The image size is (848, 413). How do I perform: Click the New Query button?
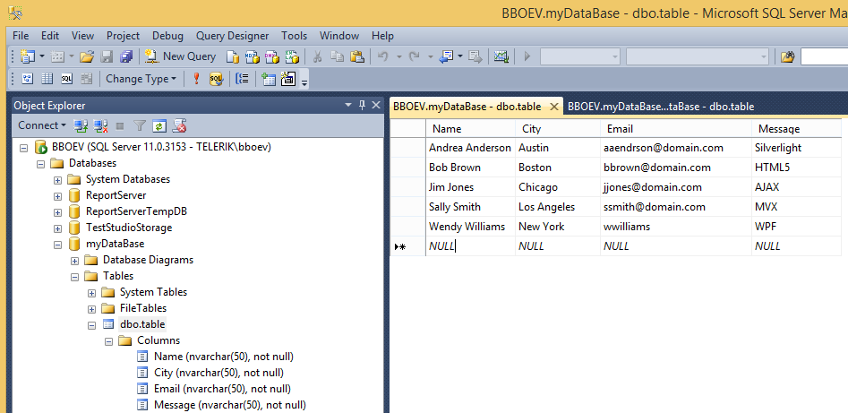(181, 56)
